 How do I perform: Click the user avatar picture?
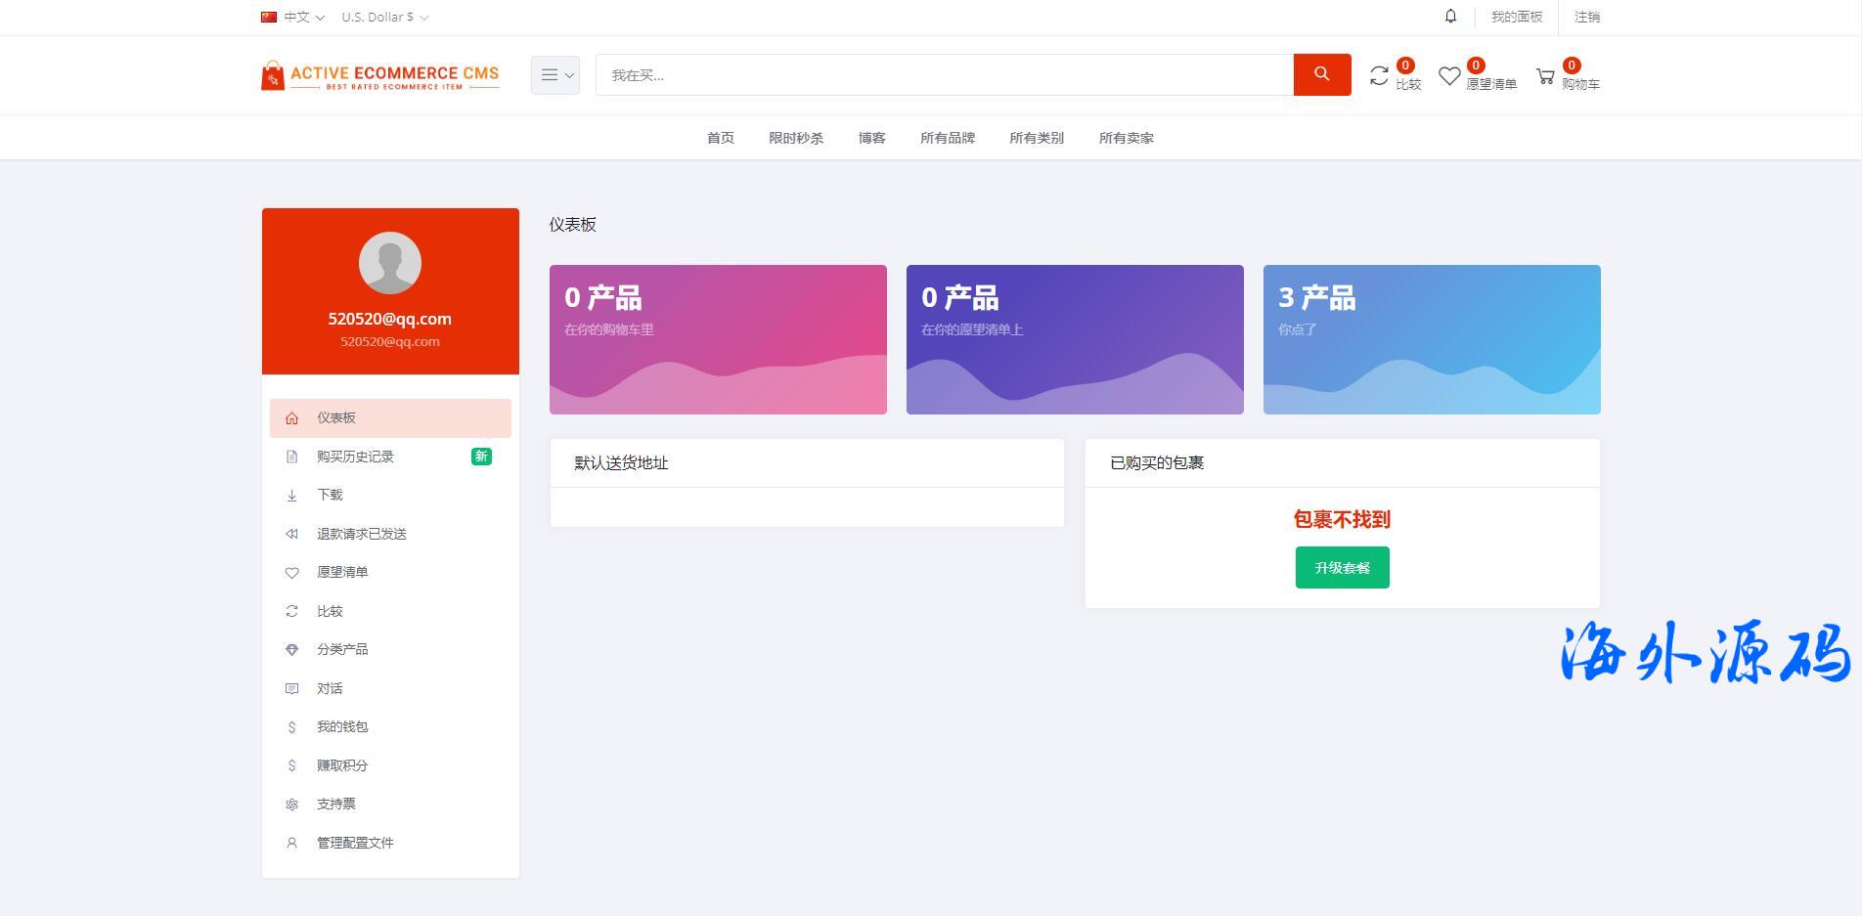click(390, 263)
